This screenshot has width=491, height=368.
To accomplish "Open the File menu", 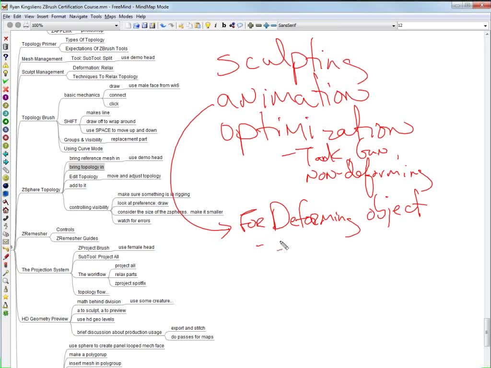I will pyautogui.click(x=6, y=16).
